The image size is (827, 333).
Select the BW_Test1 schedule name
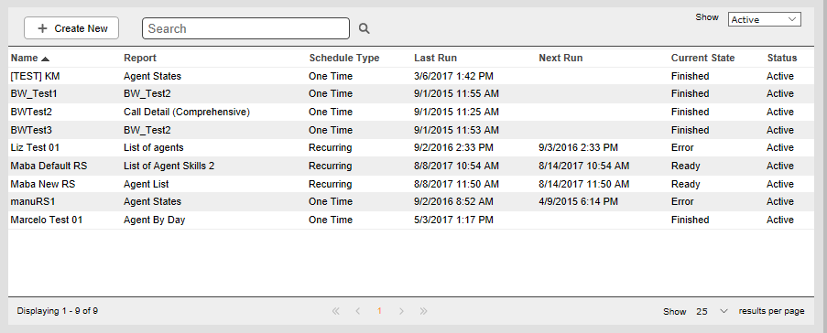click(34, 94)
